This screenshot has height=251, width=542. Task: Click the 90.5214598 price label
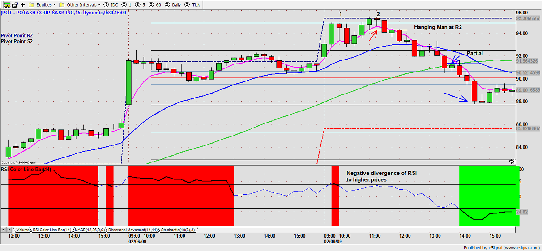click(528, 72)
